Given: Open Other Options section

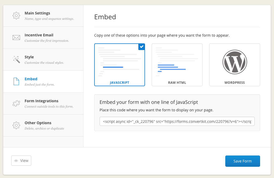Looking at the screenshot, I should pos(43,125).
